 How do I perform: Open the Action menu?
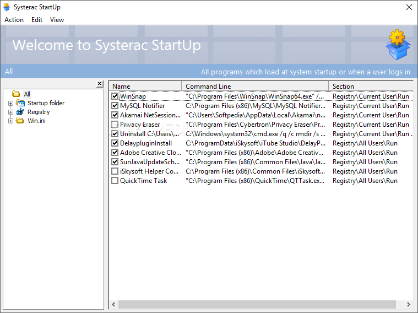[14, 20]
